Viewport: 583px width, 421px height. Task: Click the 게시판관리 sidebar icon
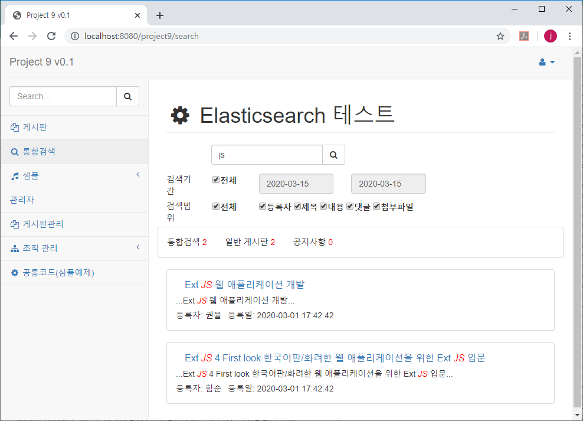[15, 224]
